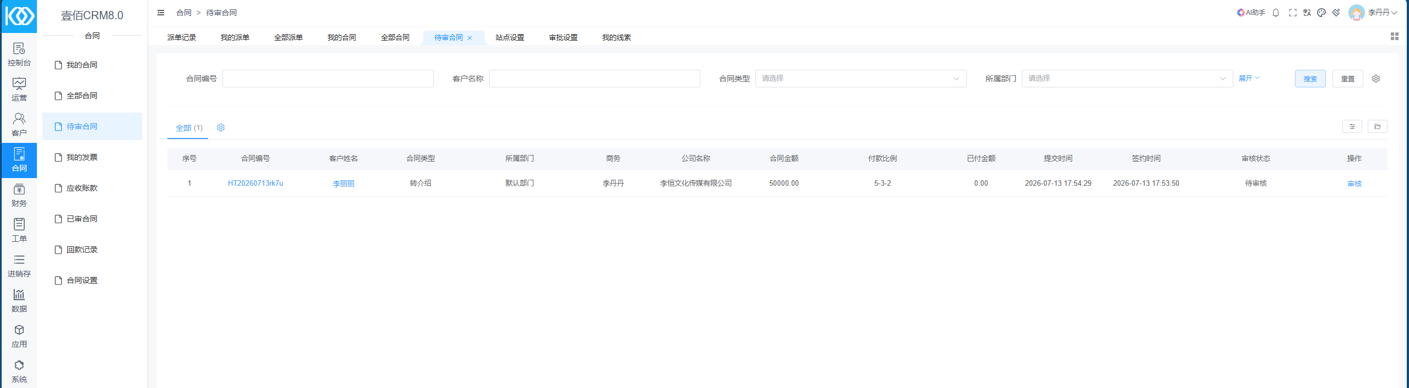Click the clear cache brush icon

[x=1336, y=13]
